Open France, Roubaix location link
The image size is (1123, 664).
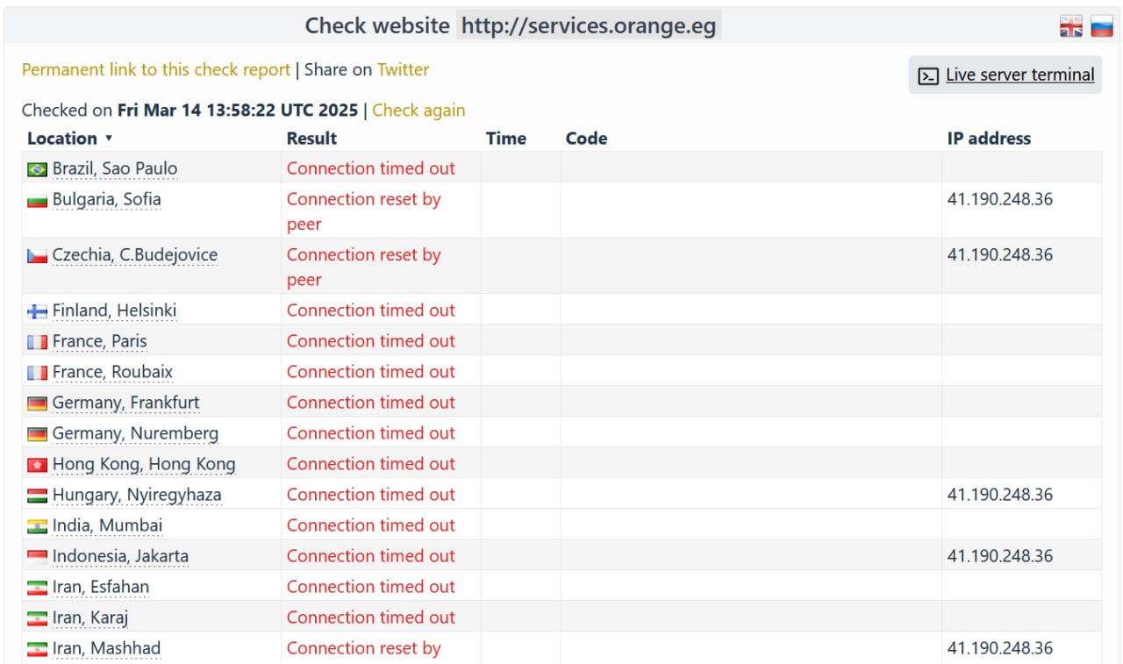(113, 372)
